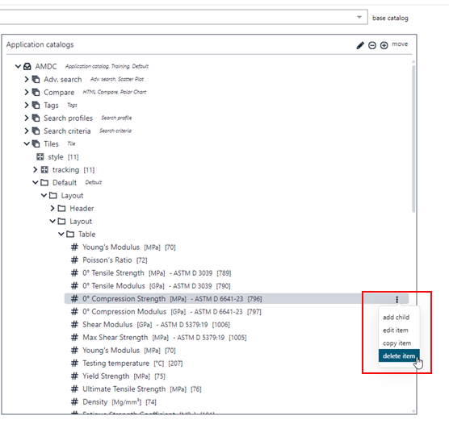
Task: Collapse the Tiles node
Action: pyautogui.click(x=27, y=143)
